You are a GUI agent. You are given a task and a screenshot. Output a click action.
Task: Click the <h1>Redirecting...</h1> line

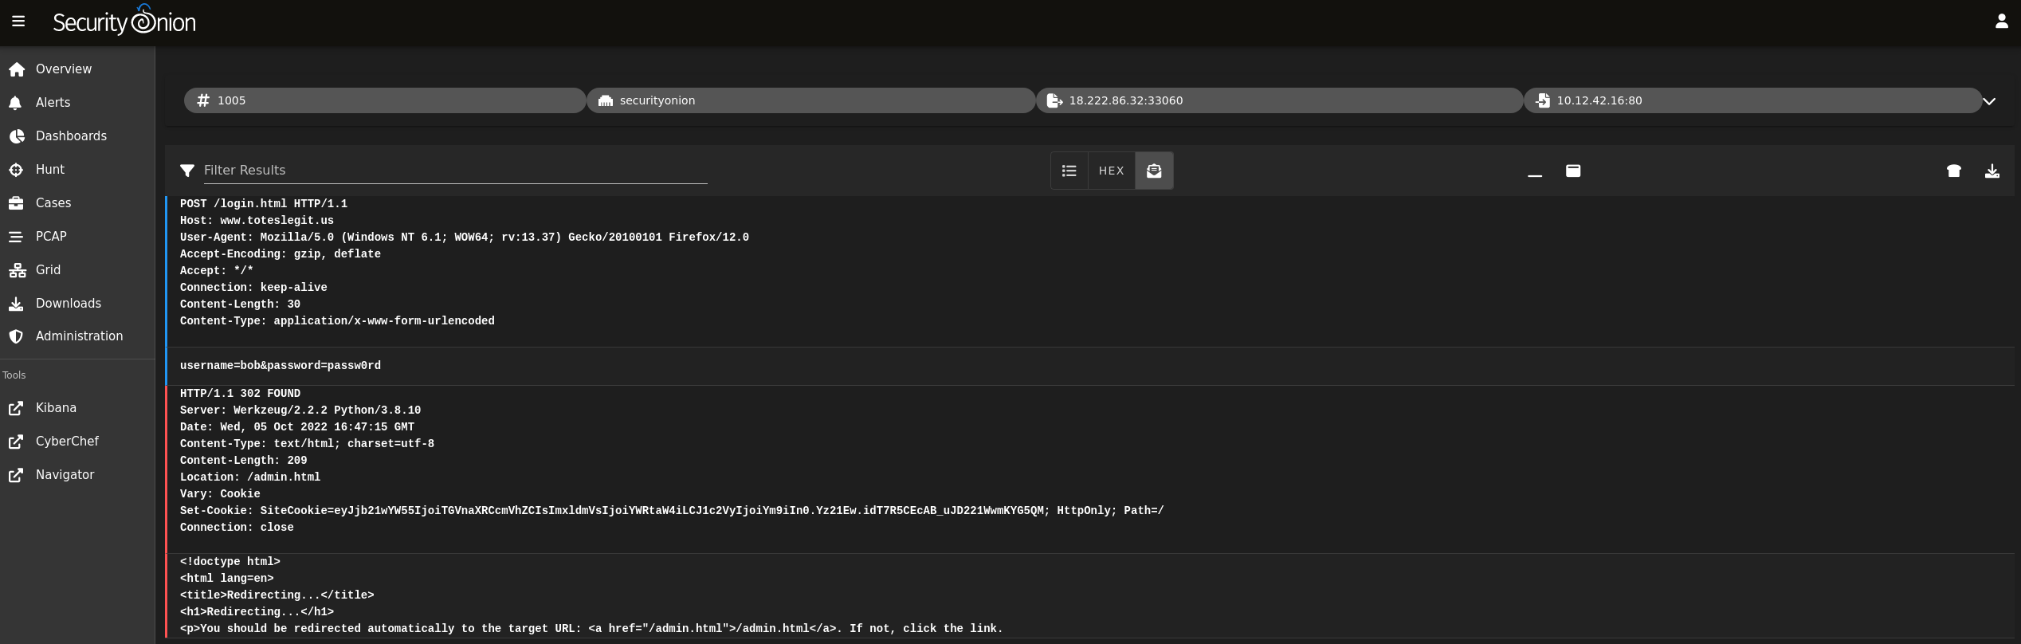point(257,612)
